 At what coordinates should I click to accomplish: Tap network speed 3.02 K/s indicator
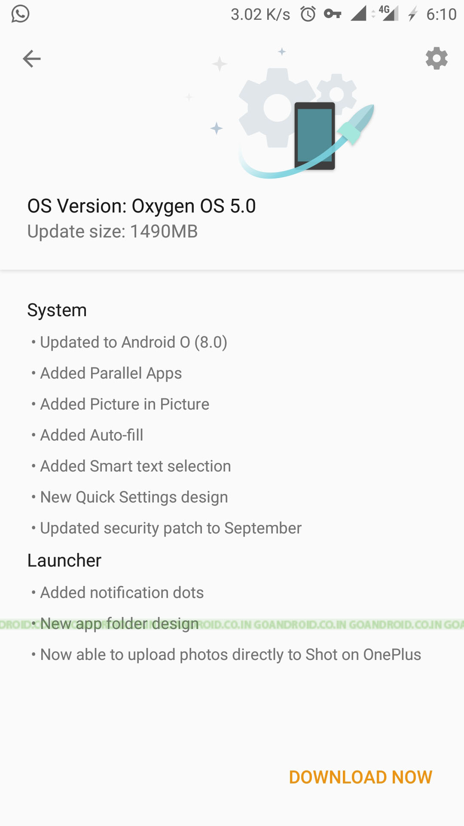(x=260, y=14)
